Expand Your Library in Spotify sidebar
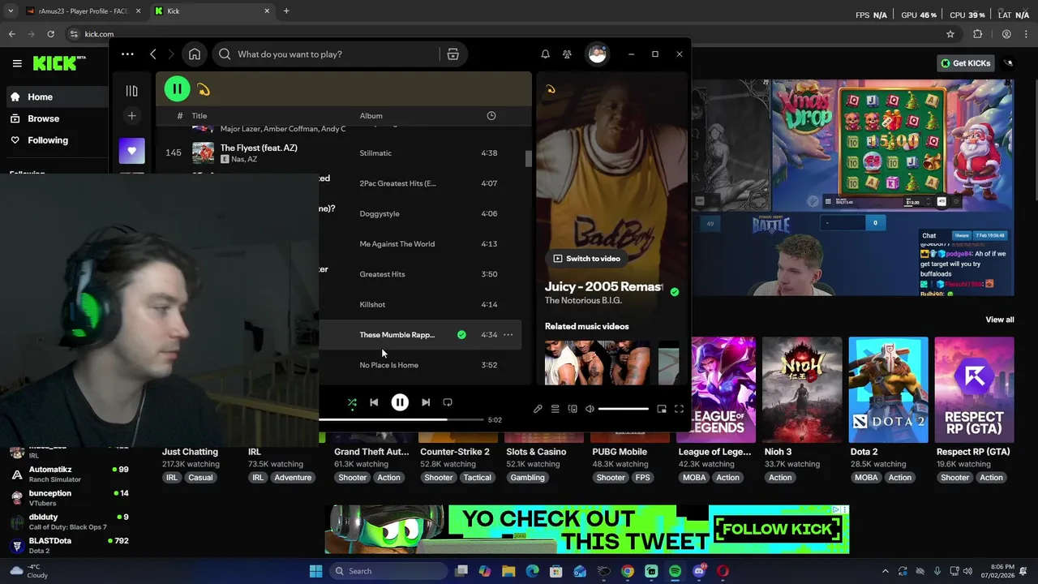Viewport: 1038px width, 584px height. [x=131, y=91]
